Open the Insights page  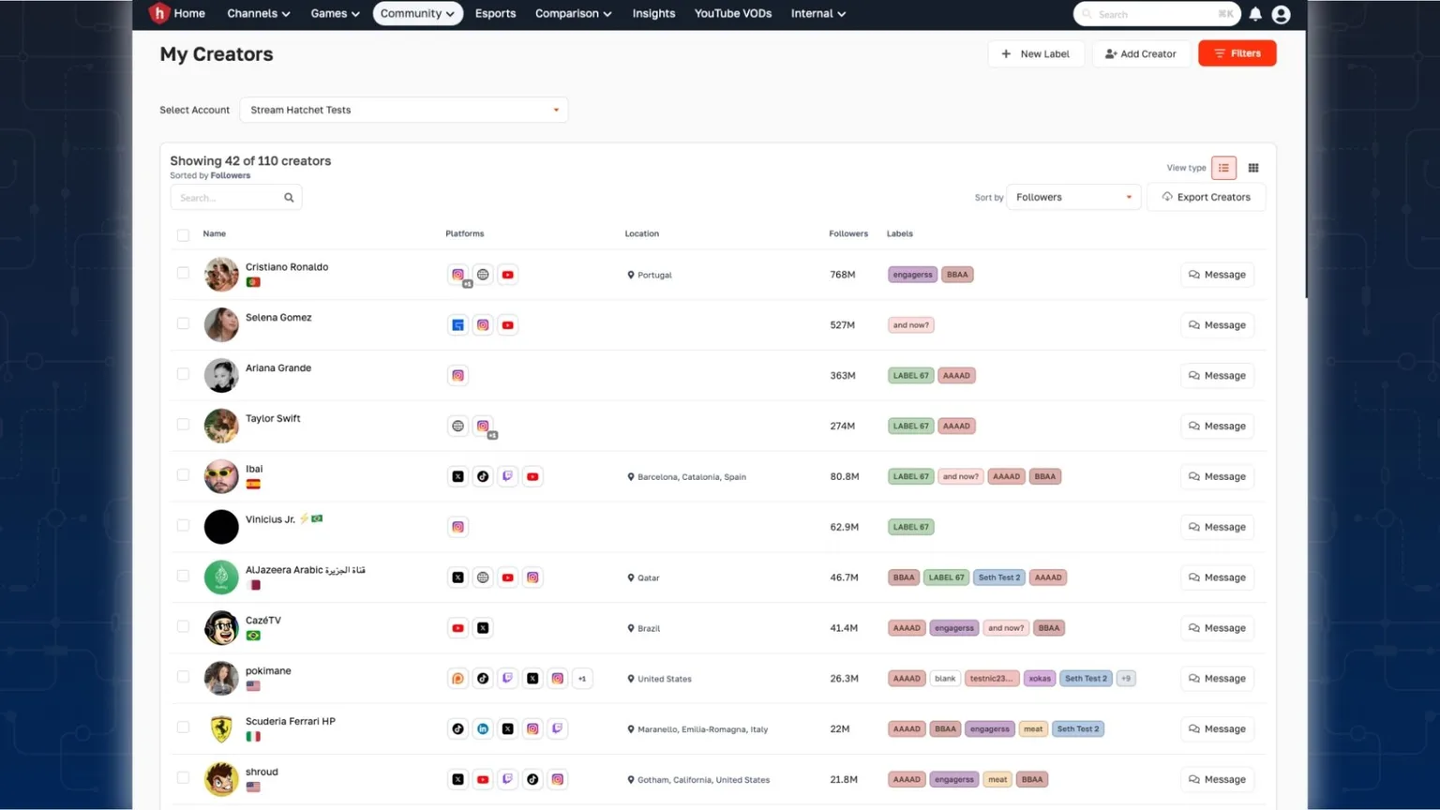653,13
